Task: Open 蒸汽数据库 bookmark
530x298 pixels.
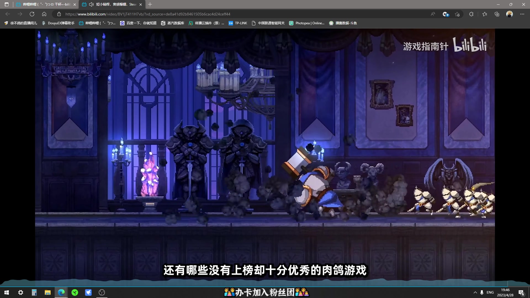Action: [x=173, y=23]
